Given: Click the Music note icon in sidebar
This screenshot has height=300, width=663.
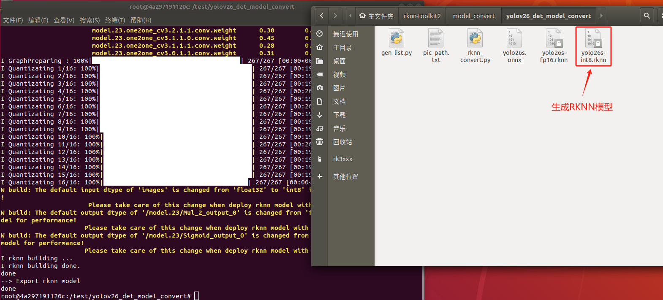Looking at the screenshot, I should tap(320, 128).
